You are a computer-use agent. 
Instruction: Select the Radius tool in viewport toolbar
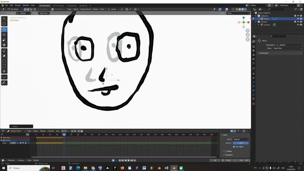pos(4,56)
